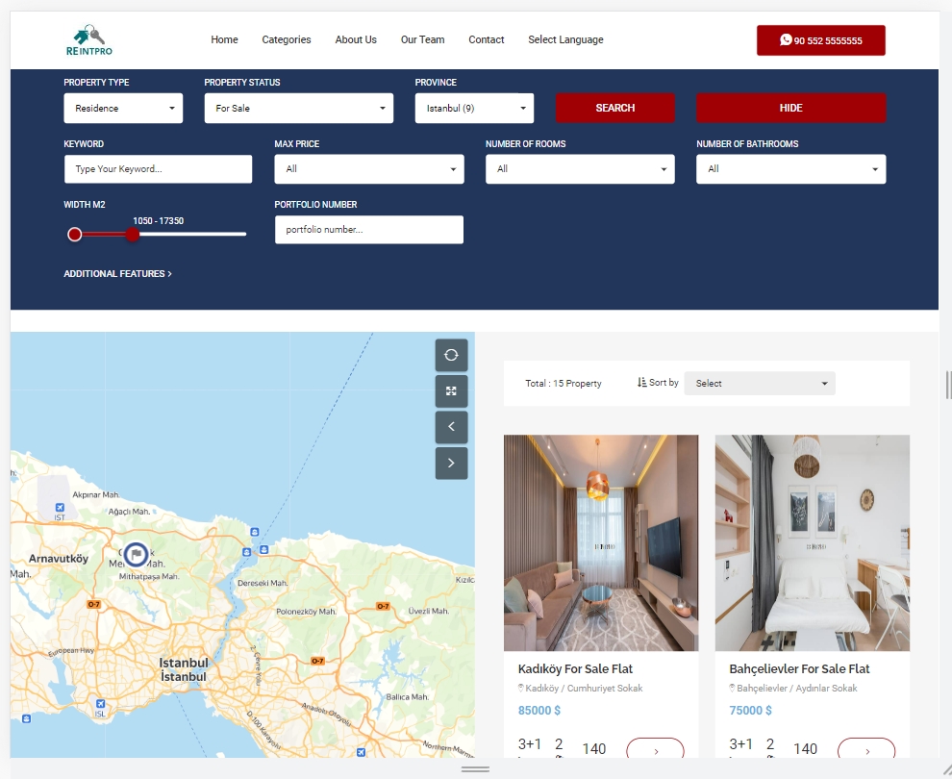Image resolution: width=952 pixels, height=779 pixels.
Task: Open the Number of Bathrooms dropdown
Action: [x=791, y=169]
